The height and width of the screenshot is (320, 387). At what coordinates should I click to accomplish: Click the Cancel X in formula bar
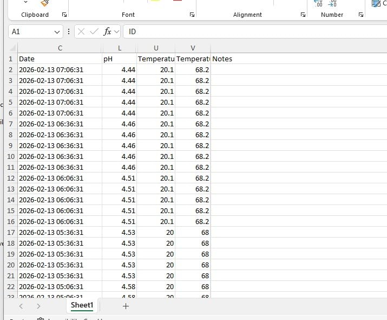[81, 31]
